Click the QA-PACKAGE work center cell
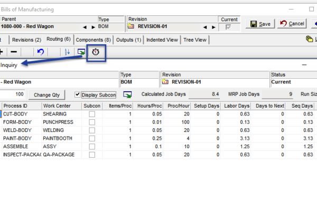The image size is (317, 211). coord(62,155)
